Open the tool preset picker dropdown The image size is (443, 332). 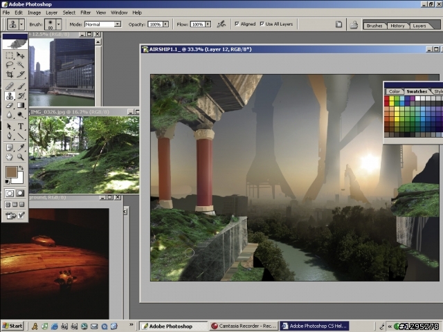pos(21,24)
